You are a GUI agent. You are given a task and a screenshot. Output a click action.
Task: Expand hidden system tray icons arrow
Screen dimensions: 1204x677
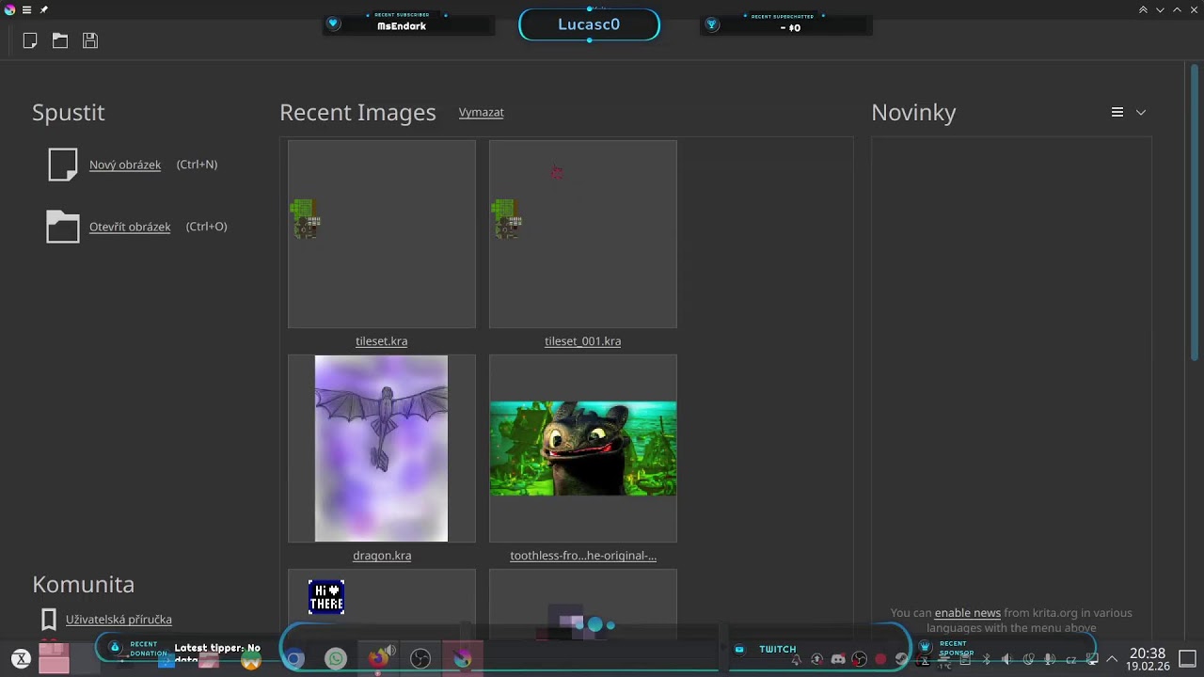1112,660
